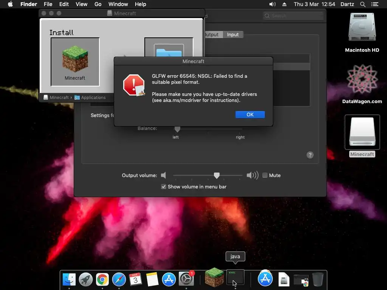The height and width of the screenshot is (290, 387).
Task: Open System Preferences from the Dock
Action: tap(186, 279)
